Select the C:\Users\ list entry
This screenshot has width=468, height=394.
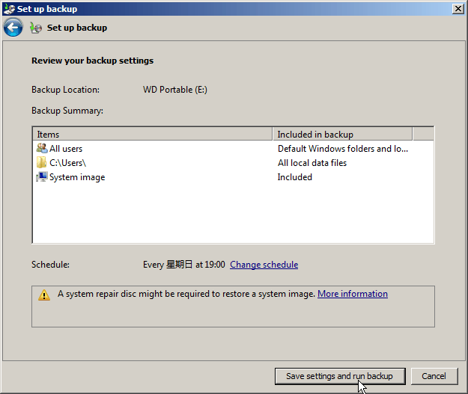pos(67,163)
